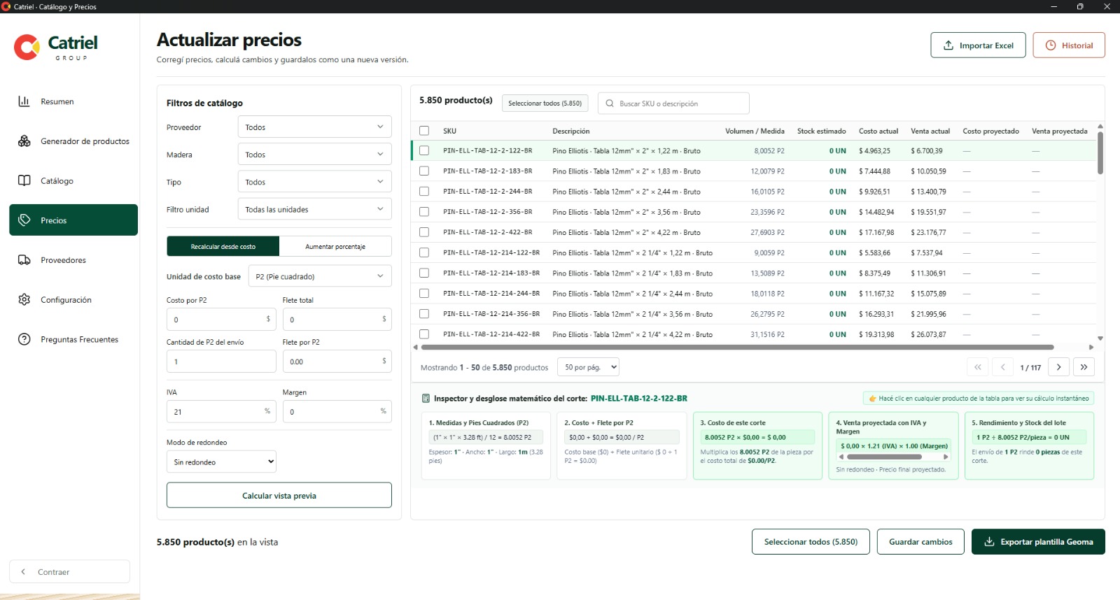1120x600 pixels.
Task: Click the Proveedores truck icon
Action: coord(24,260)
